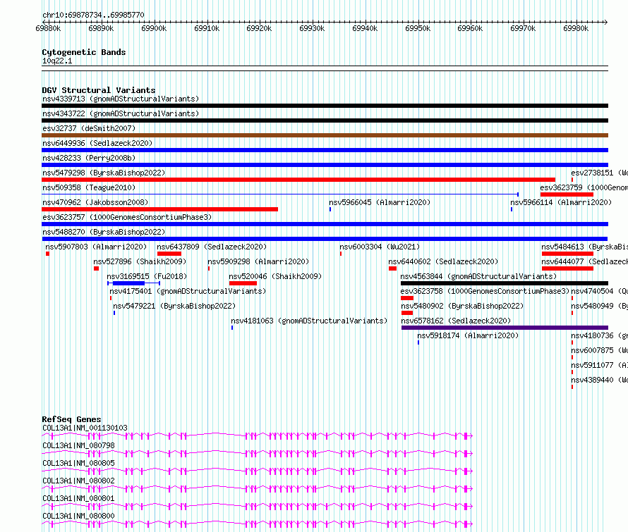Open nsv6440602 Sedlazeck2020 variant label
The height and width of the screenshot is (532, 628).
(x=443, y=261)
